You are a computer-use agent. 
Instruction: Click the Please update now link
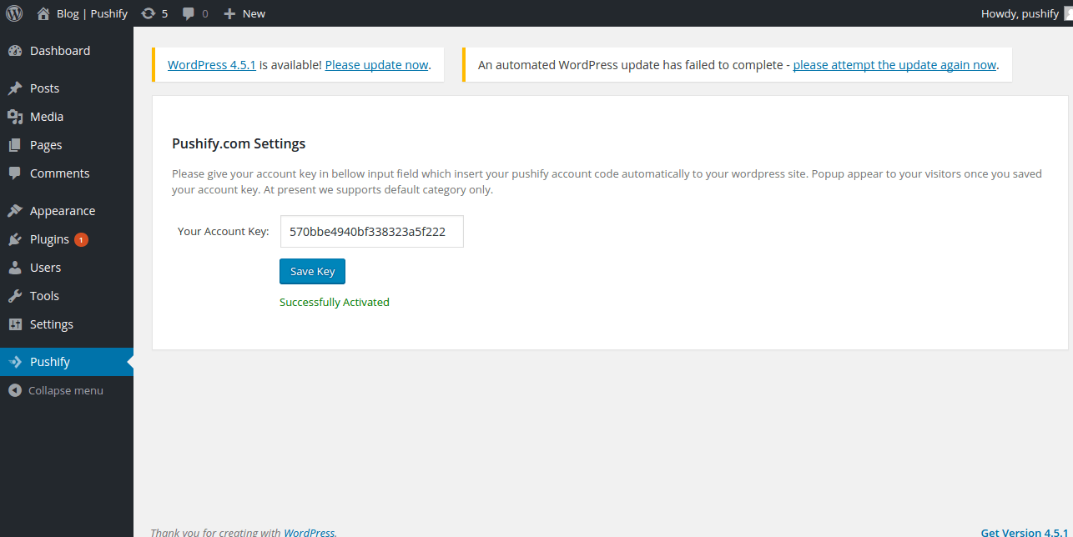(376, 64)
